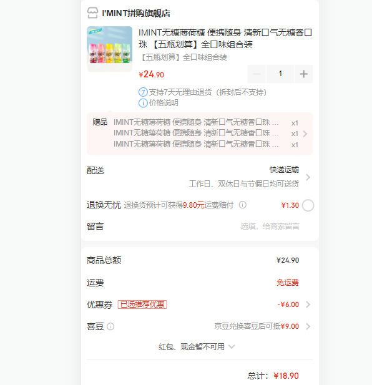Image resolution: width=372 pixels, height=385 pixels.
Task: Click the store icon beside I'MINT拼购旗舰店
Action: pos(92,13)
